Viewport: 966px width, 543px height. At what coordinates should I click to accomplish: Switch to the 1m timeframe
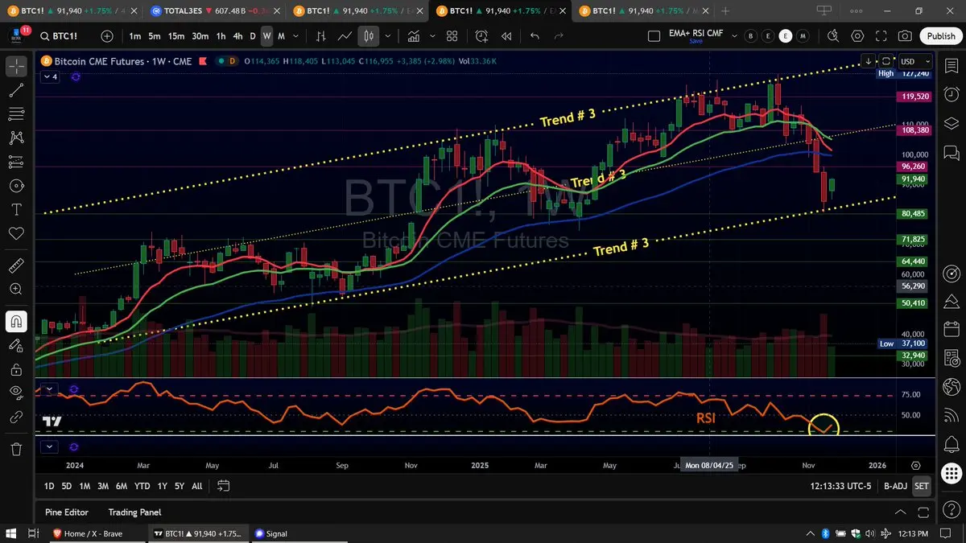pos(135,36)
